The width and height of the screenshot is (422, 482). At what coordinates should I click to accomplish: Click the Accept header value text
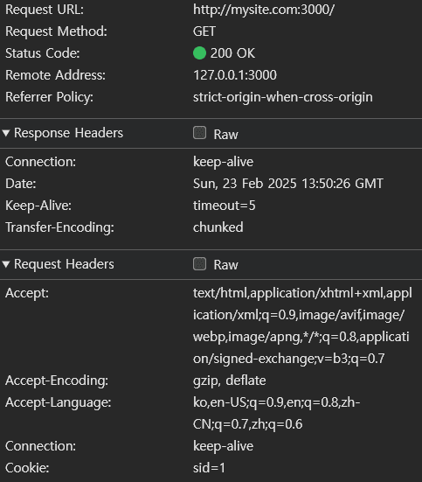tap(302, 325)
